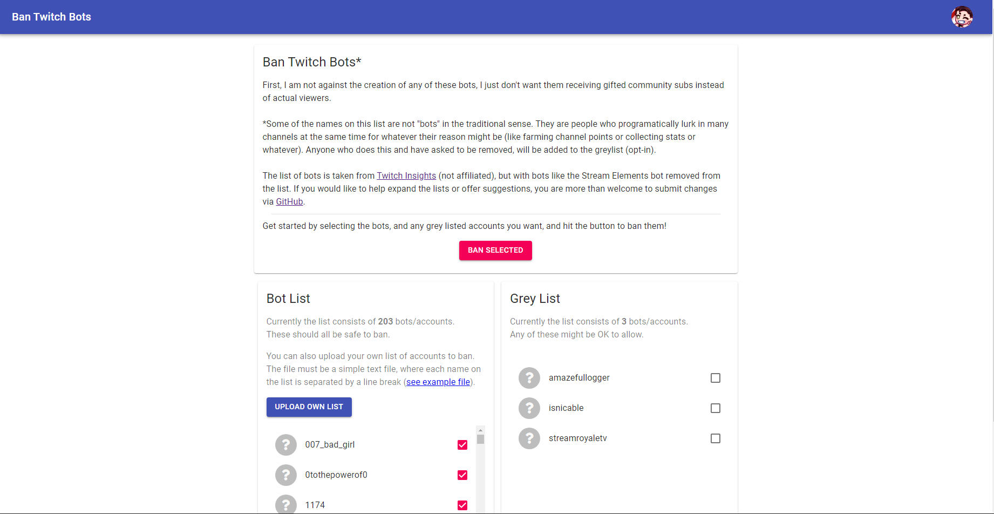
Task: Click the avatar icon beside isnicable
Action: (529, 408)
